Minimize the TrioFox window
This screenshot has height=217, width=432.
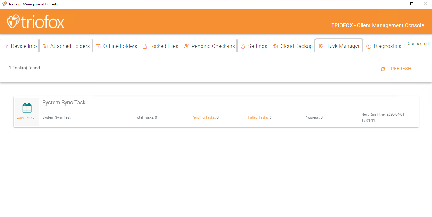coord(398,4)
